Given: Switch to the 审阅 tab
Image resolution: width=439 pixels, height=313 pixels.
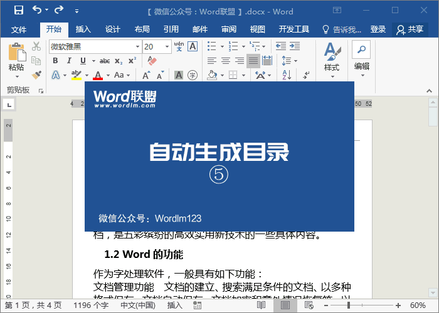Looking at the screenshot, I should click(229, 29).
